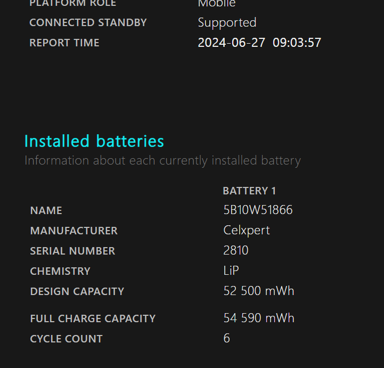Viewport: 384px width, 368px height.
Task: Select the DESIGN CAPACITY row label
Action: pos(77,291)
